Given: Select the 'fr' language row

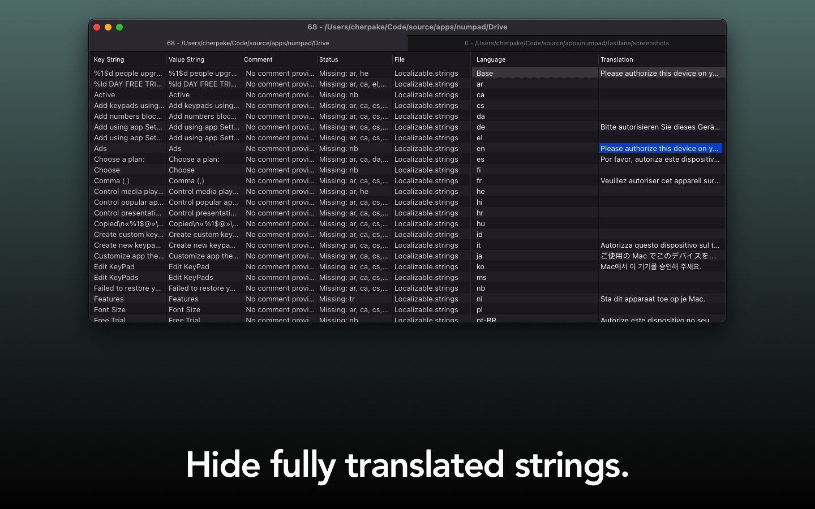Looking at the screenshot, I should 599,180.
